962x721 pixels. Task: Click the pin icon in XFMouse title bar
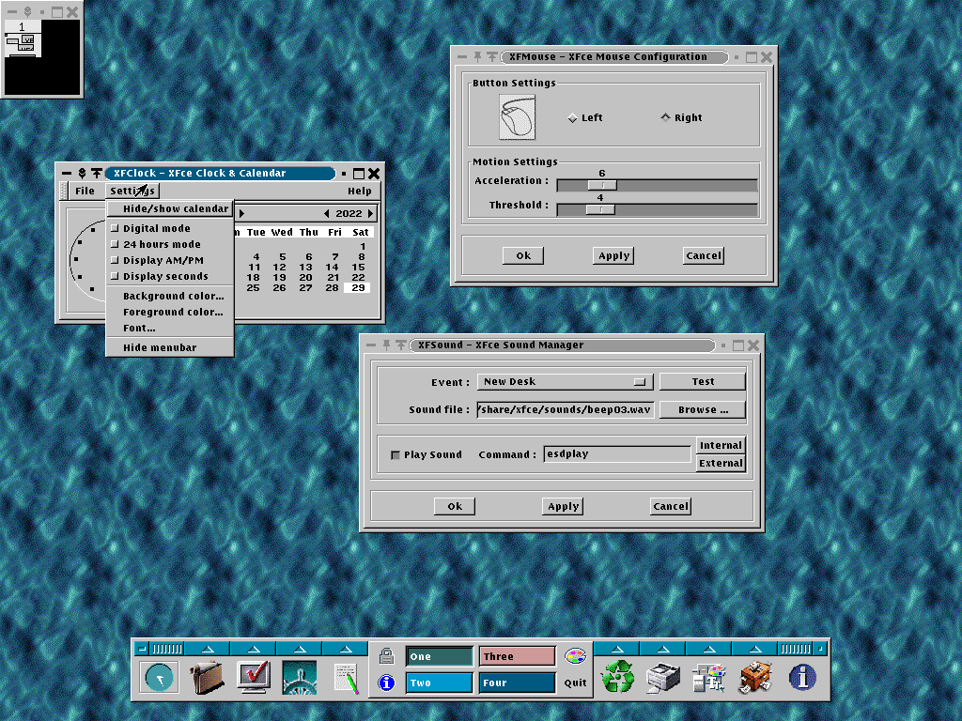point(477,57)
